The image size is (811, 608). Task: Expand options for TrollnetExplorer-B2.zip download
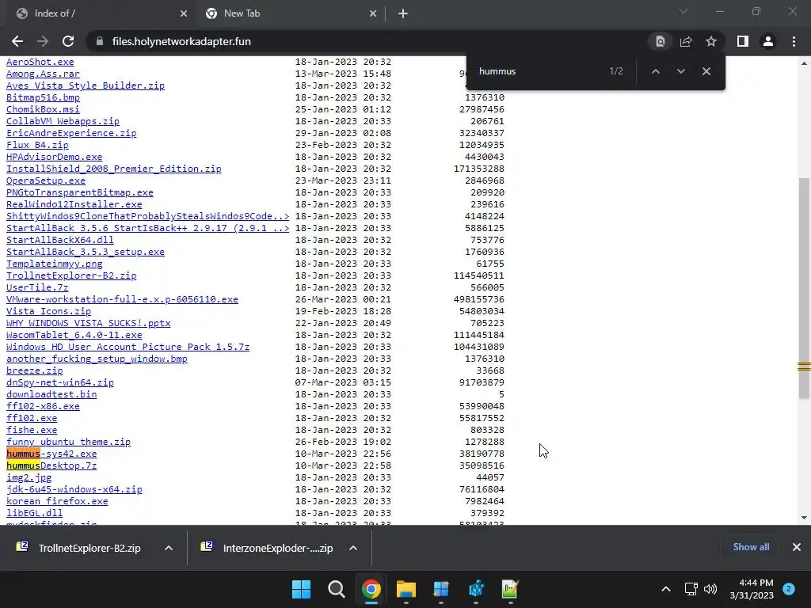coord(169,548)
